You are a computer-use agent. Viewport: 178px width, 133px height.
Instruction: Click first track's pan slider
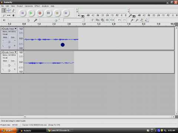9,47
